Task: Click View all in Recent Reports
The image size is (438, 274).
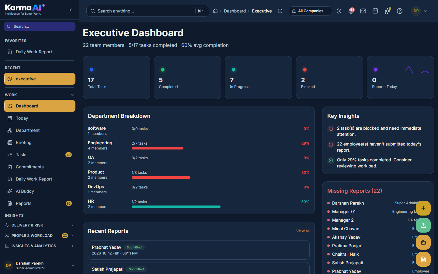Action: tap(303, 231)
